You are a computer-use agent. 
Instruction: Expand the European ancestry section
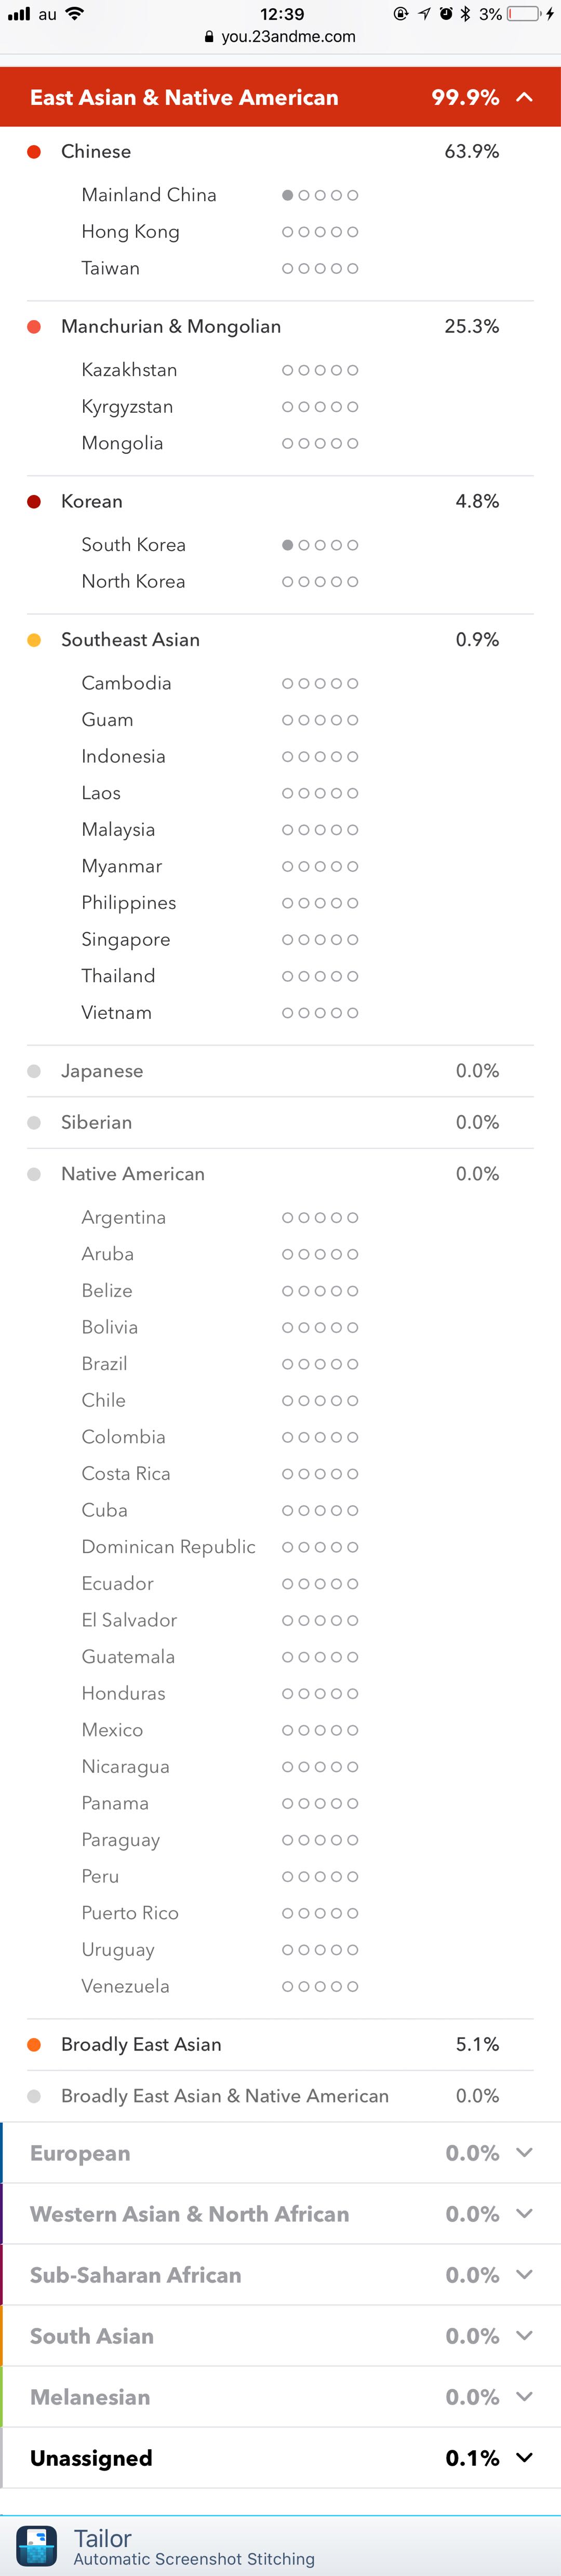(524, 2152)
